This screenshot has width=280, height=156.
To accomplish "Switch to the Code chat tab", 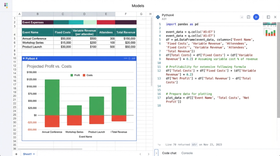I will (x=169, y=153).
